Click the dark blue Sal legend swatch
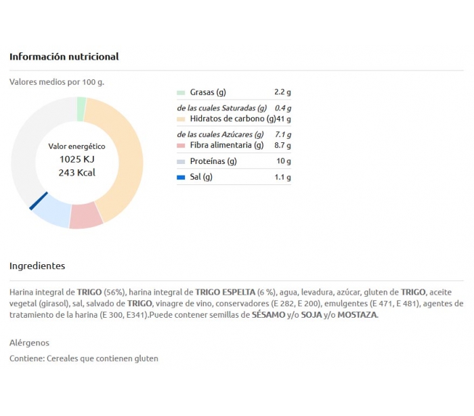Viewport: 474px width, 416px height. pos(181,178)
